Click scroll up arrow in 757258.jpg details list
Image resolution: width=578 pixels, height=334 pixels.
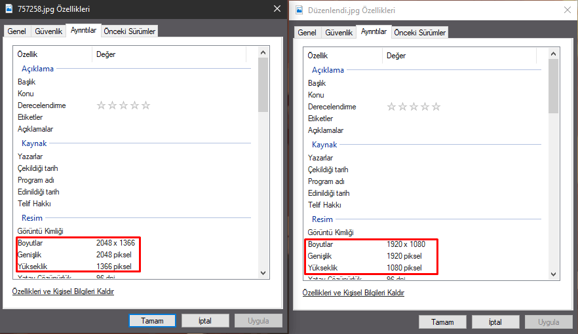pos(263,52)
